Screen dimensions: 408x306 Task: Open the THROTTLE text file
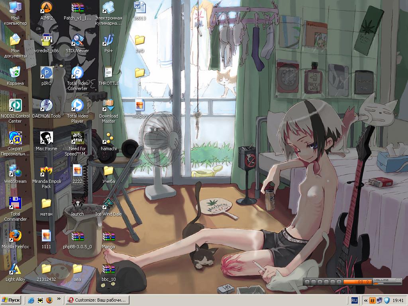coord(108,76)
